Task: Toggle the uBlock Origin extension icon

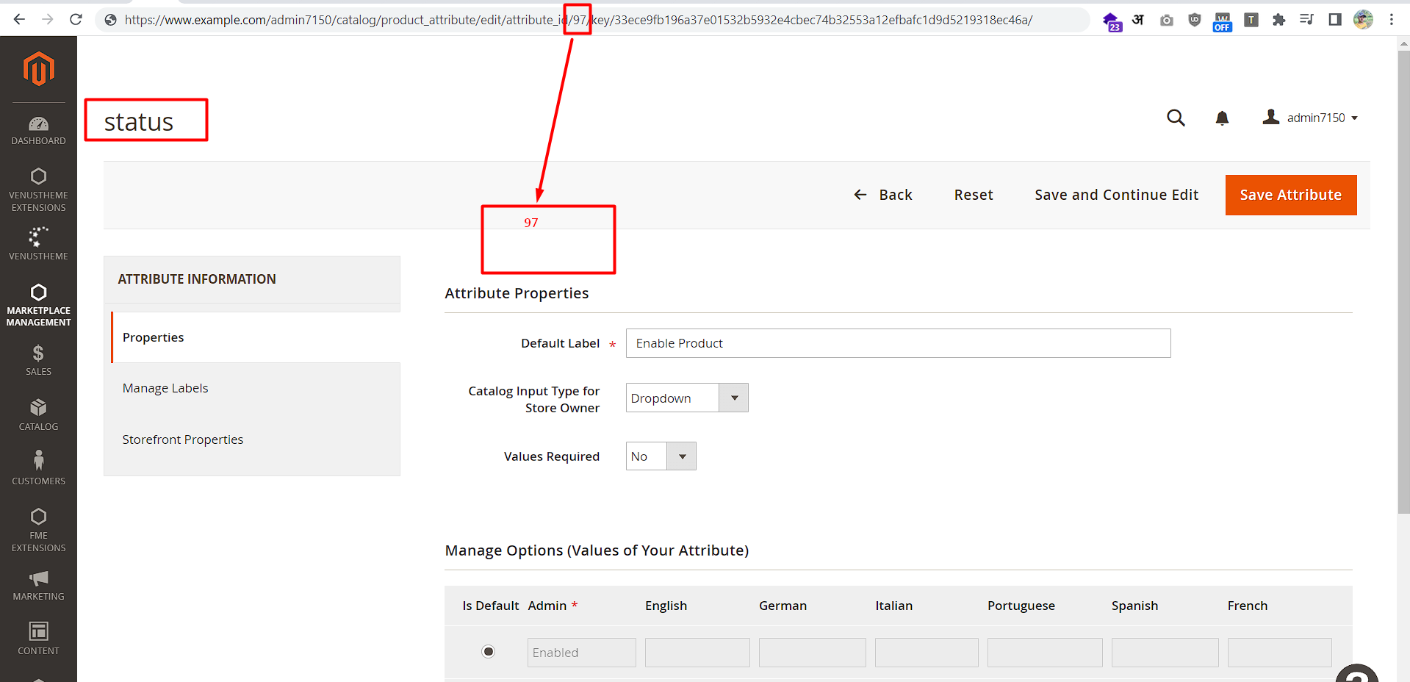Action: (x=1193, y=20)
